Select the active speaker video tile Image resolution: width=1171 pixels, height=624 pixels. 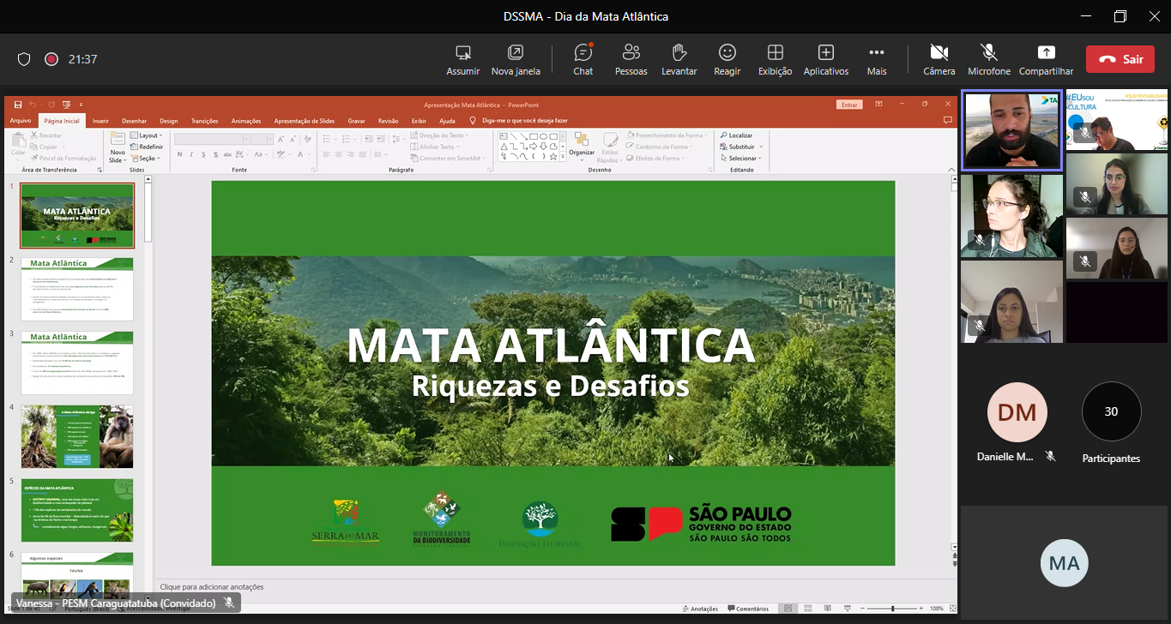(1011, 130)
